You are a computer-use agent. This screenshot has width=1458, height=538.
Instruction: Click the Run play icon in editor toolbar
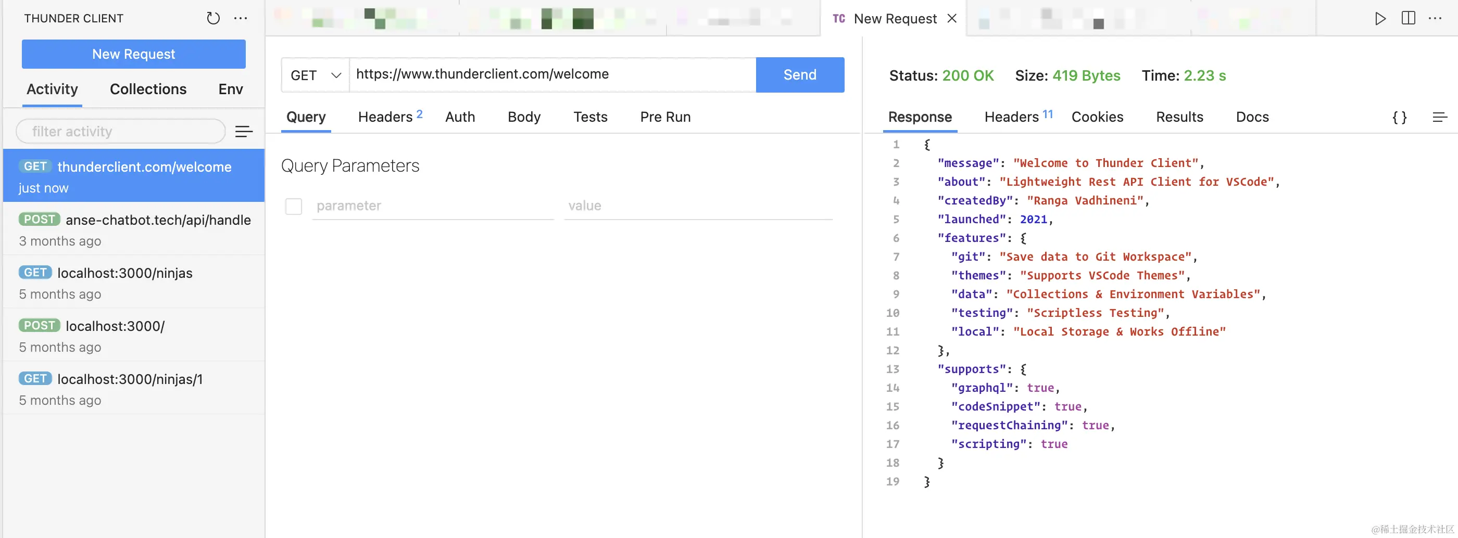tap(1380, 19)
